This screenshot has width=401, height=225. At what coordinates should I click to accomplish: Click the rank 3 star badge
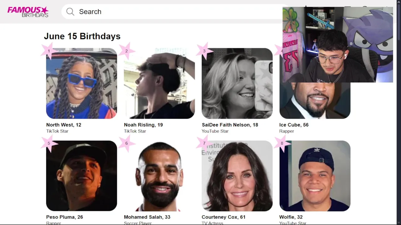point(204,51)
